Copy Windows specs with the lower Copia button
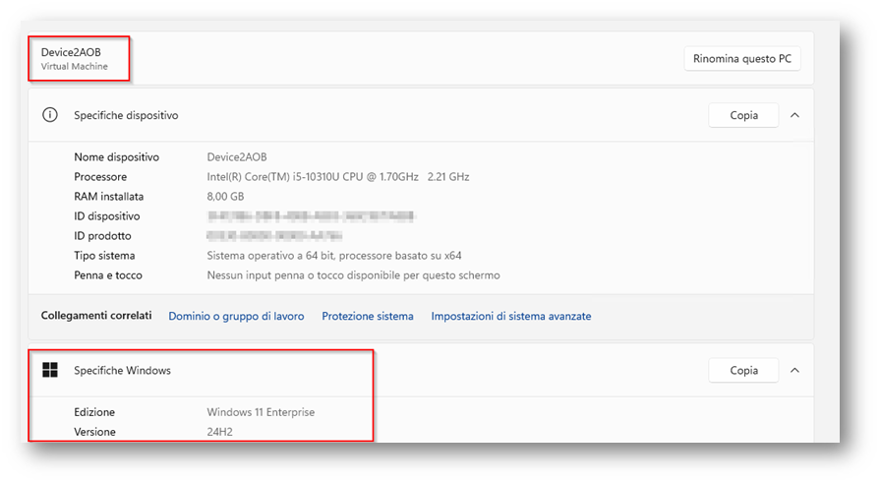 743,371
